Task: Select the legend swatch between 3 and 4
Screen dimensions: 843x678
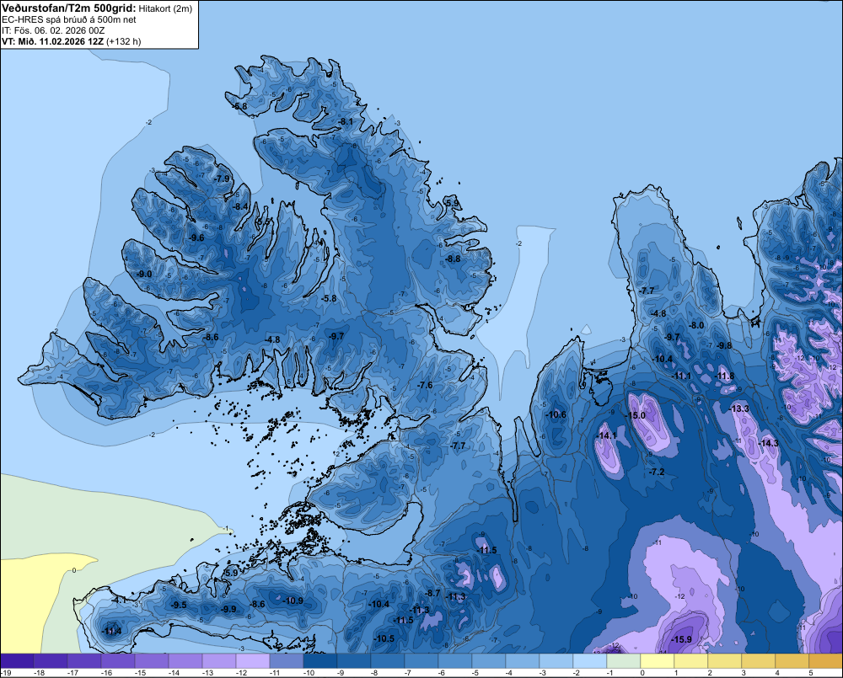Action: pos(758,661)
